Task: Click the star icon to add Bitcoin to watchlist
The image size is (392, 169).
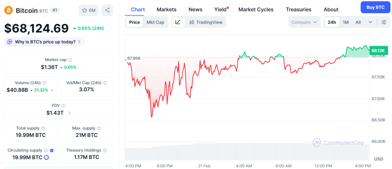Action: coord(85,10)
